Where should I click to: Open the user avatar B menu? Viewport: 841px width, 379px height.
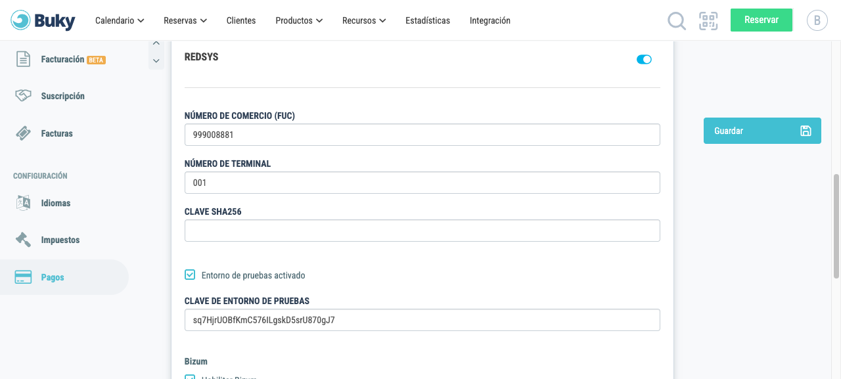[x=817, y=20]
